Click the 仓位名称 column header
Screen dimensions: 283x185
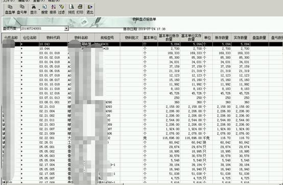[30, 38]
